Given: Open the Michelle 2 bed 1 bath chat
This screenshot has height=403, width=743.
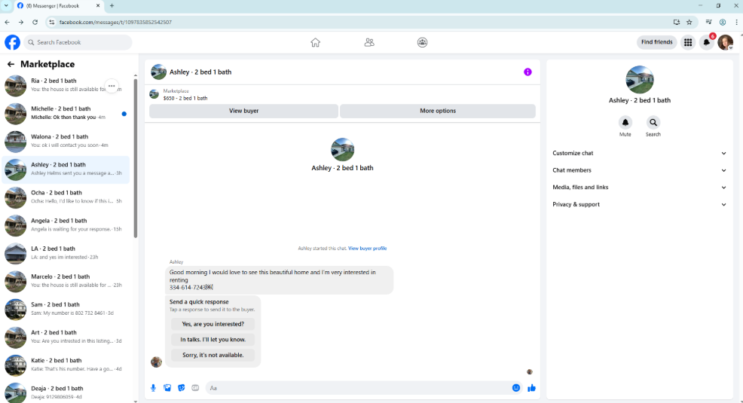Looking at the screenshot, I should coord(66,113).
